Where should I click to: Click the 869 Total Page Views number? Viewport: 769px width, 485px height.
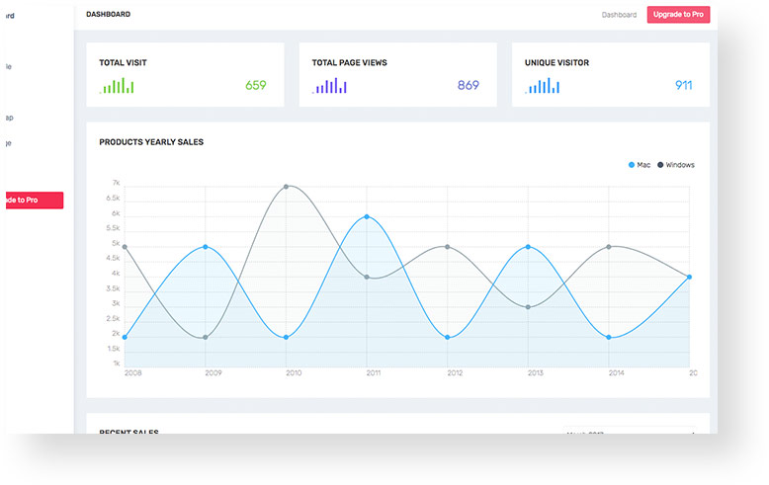(468, 85)
